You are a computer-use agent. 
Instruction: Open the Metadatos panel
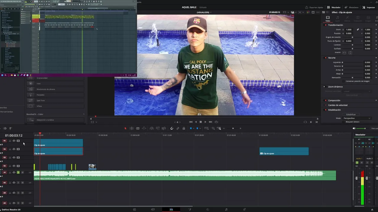(351, 7)
